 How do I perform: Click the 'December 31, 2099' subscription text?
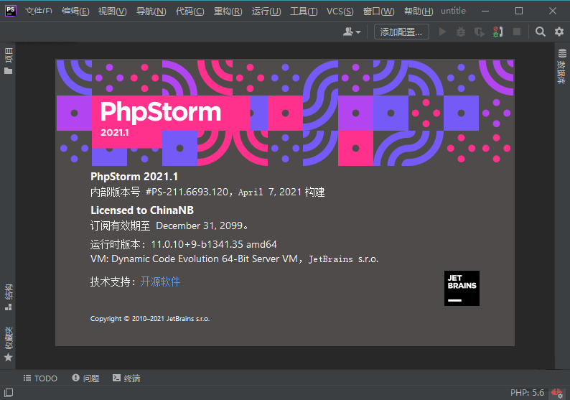click(x=199, y=225)
